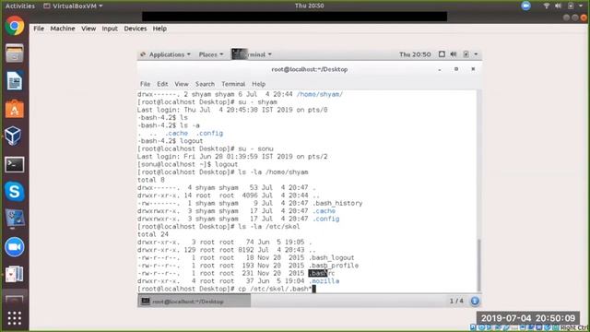Image resolution: width=590 pixels, height=332 pixels.
Task: Click Activities in the top bar
Action: 20,6
